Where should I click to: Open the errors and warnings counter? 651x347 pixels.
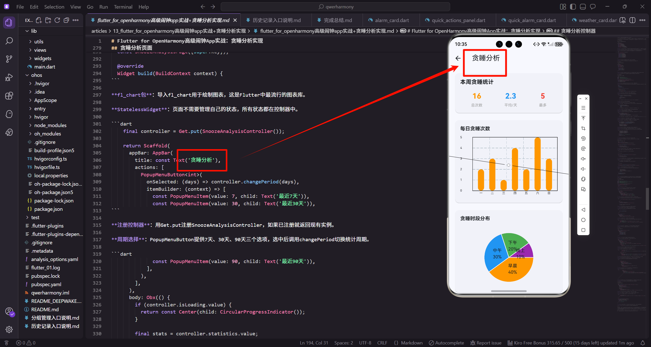pos(26,343)
